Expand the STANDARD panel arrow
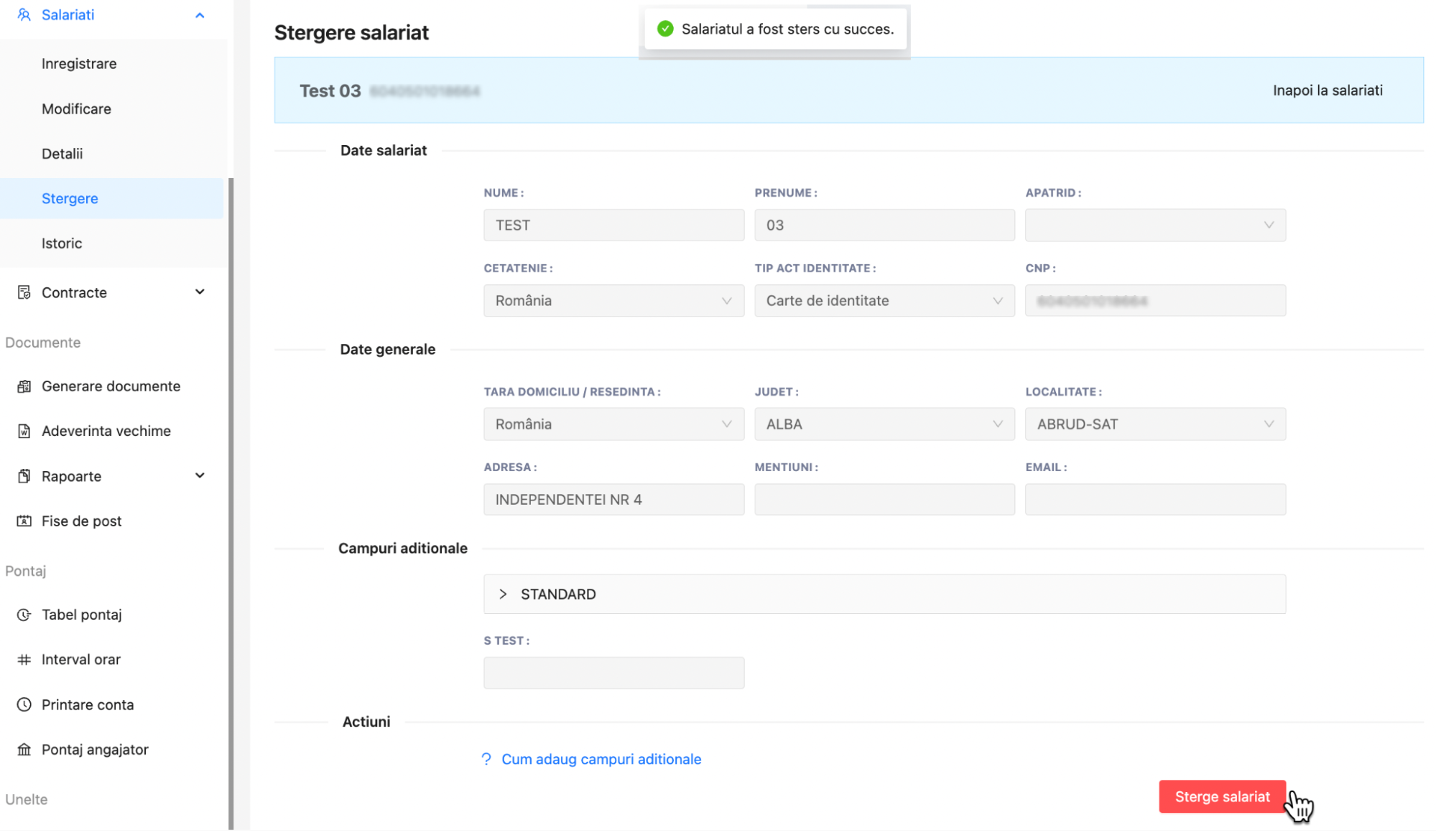Image resolution: width=1436 pixels, height=838 pixels. 503,595
